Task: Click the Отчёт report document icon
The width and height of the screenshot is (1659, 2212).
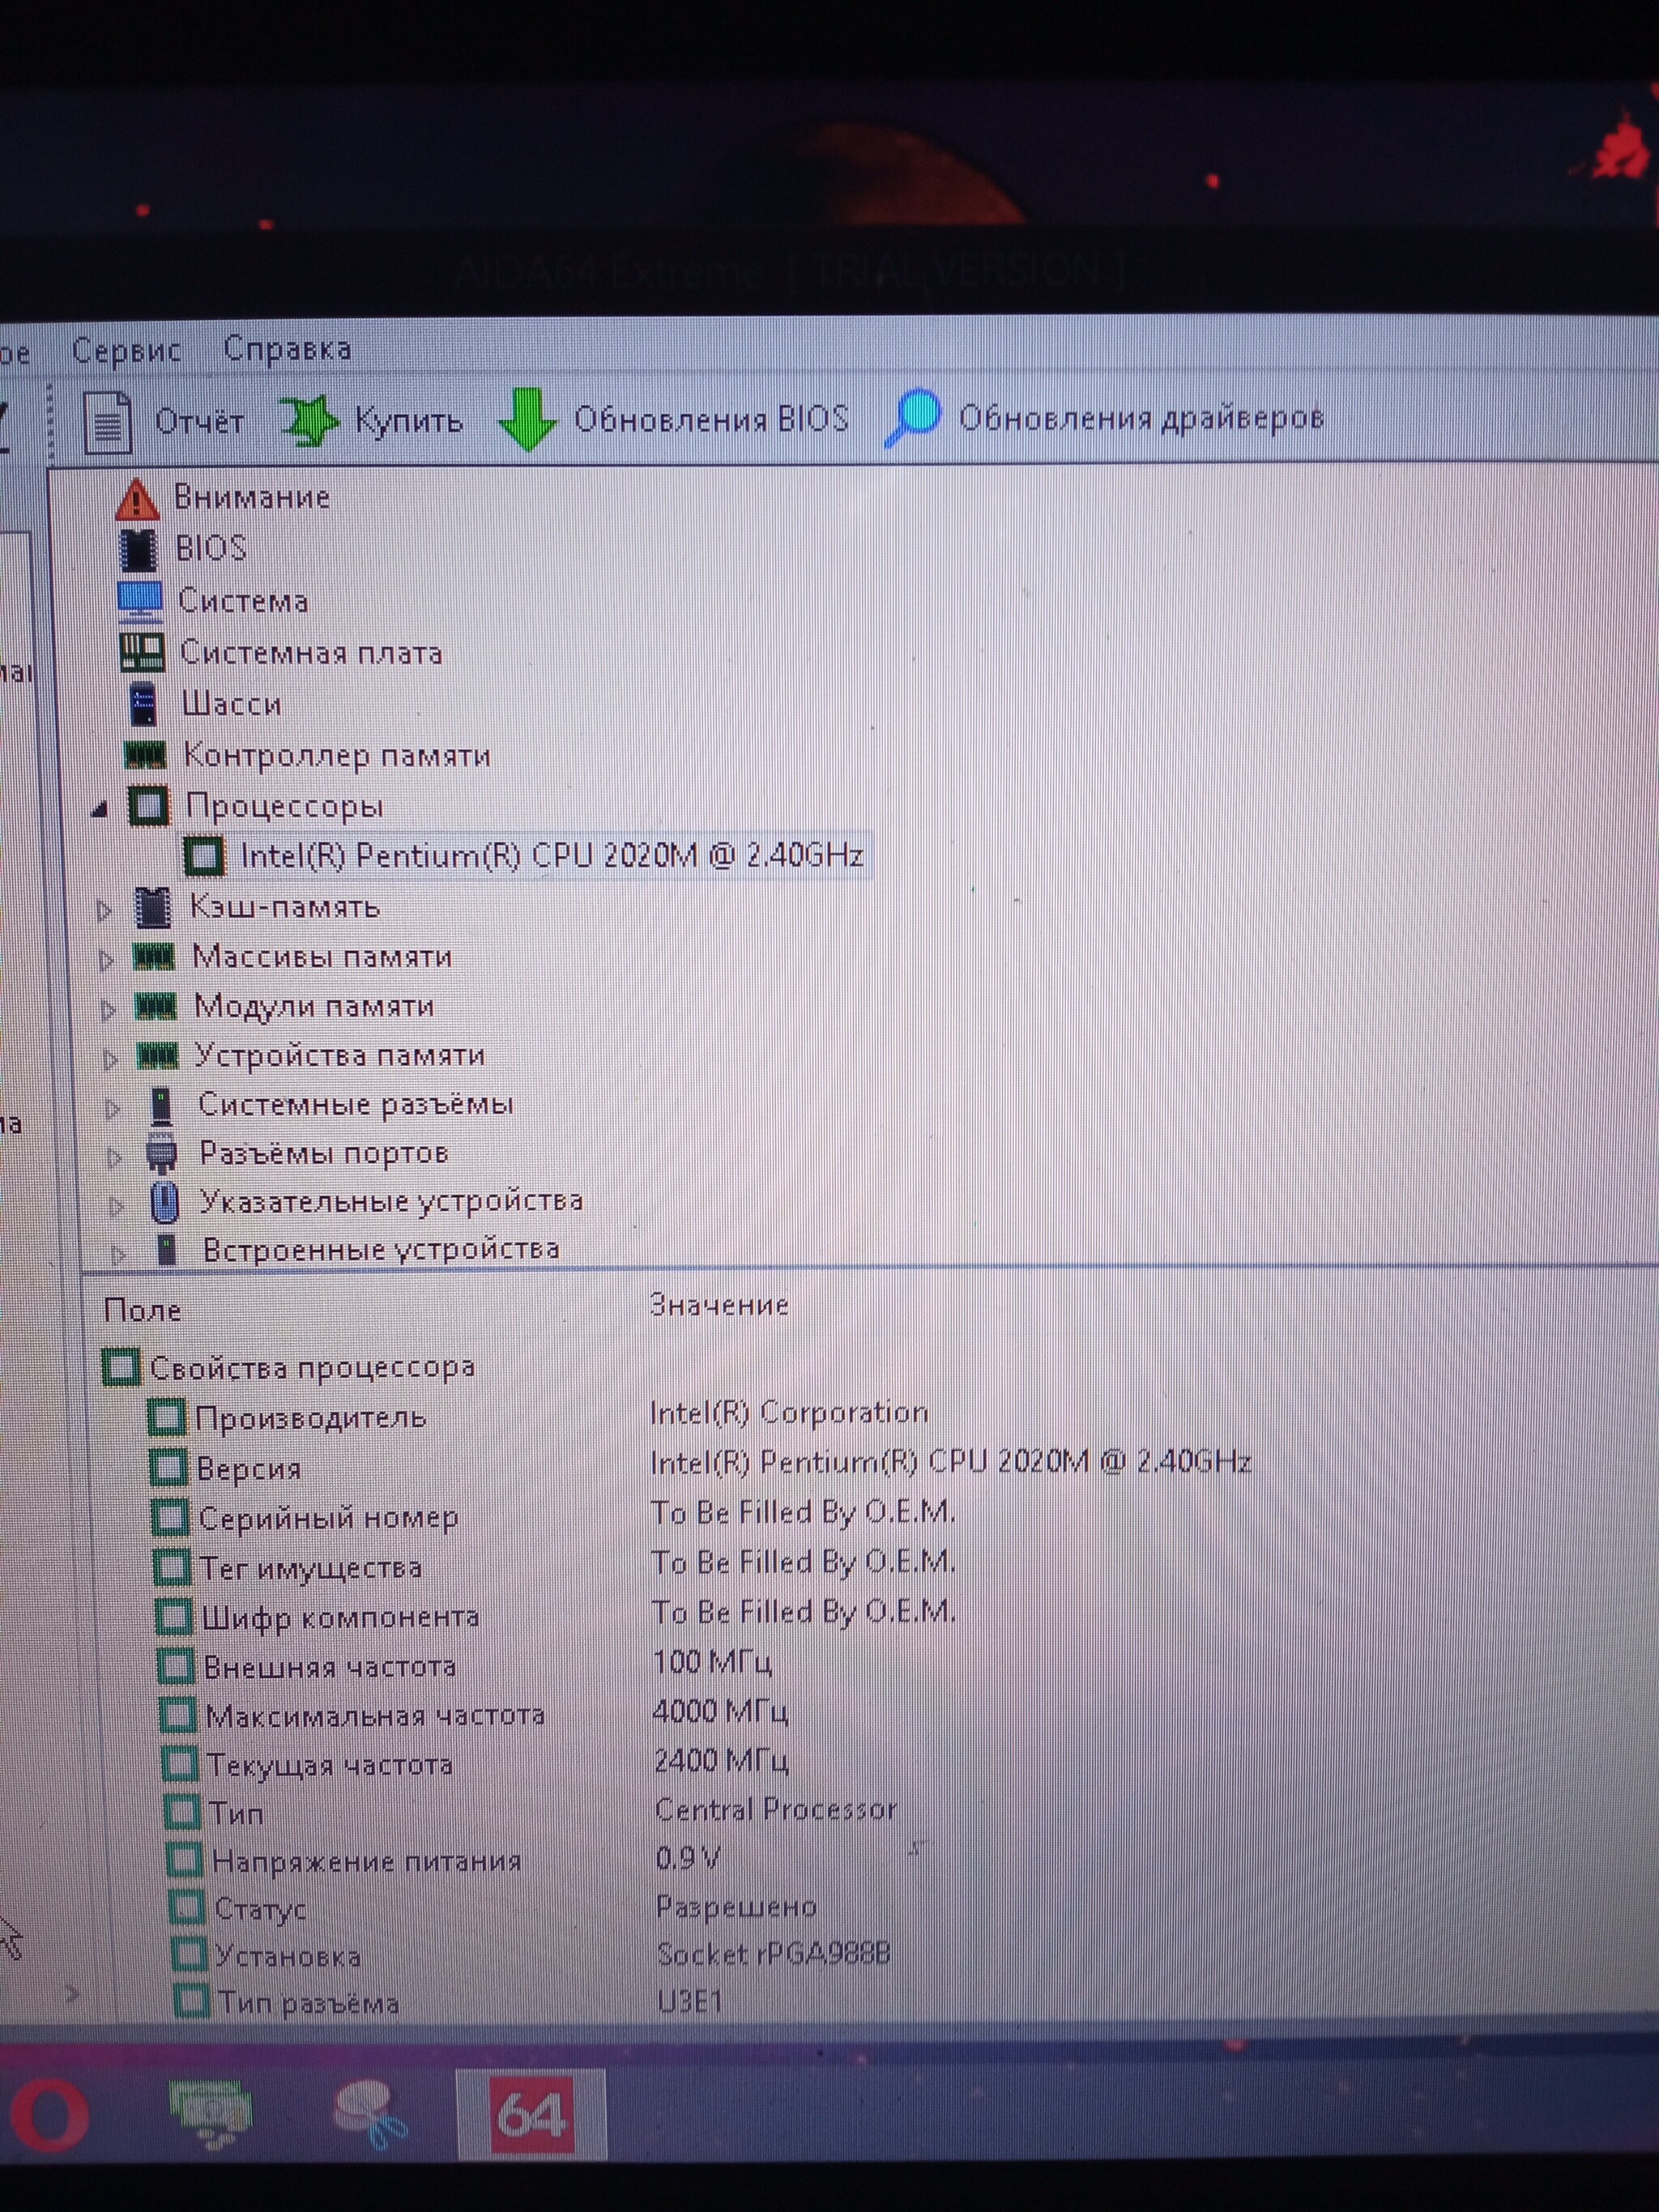Action: 108,421
